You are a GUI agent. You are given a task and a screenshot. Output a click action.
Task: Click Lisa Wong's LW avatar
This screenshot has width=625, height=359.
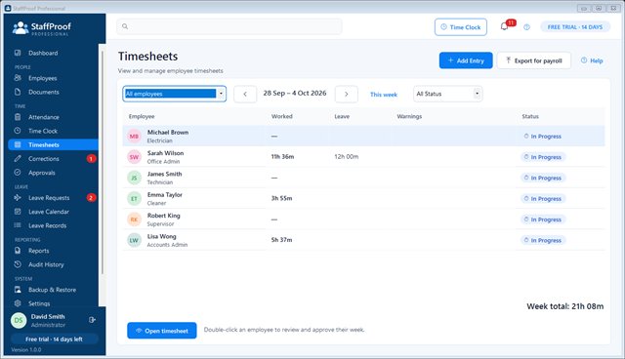tap(135, 240)
